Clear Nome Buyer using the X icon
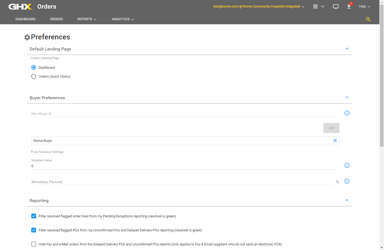 [335, 141]
